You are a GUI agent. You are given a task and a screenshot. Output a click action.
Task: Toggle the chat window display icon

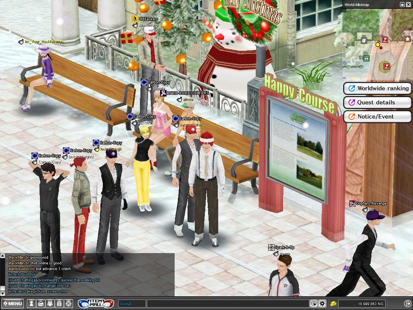pyautogui.click(x=313, y=304)
